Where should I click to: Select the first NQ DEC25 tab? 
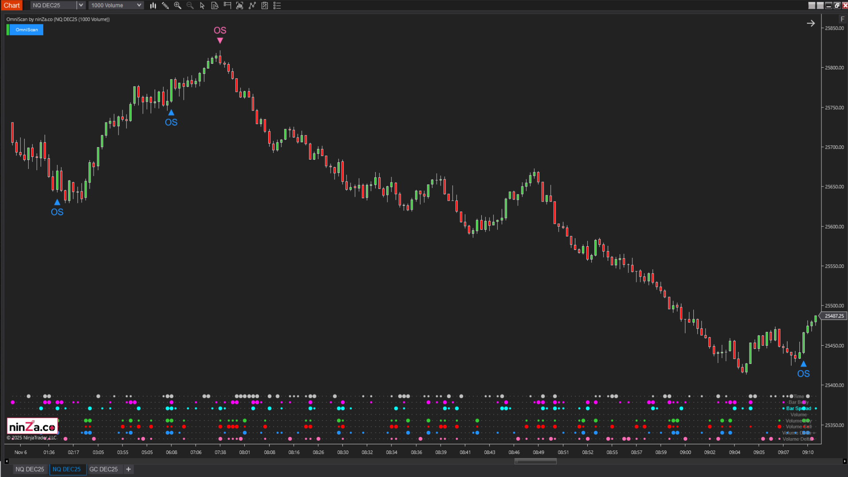[x=30, y=469]
